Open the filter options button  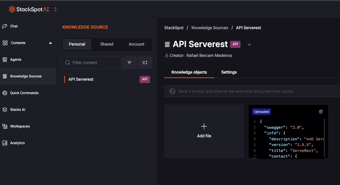click(x=129, y=63)
